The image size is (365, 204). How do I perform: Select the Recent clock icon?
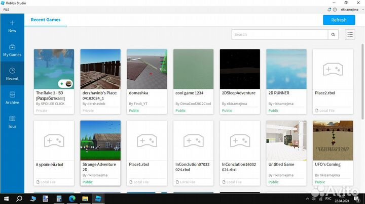(x=12, y=71)
